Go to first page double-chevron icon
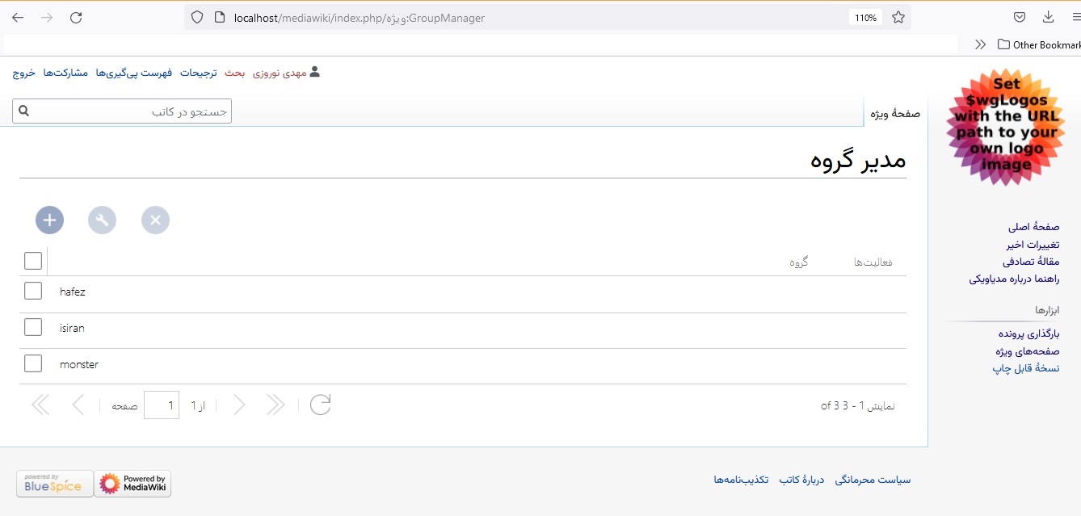This screenshot has width=1081, height=516. pos(40,405)
